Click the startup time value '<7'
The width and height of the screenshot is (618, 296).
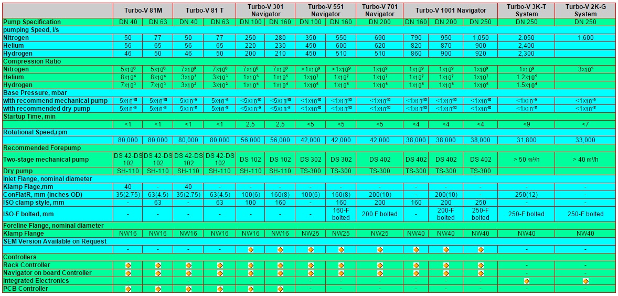pos(585,124)
